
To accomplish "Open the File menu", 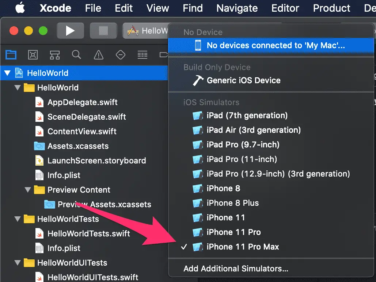I will click(x=93, y=8).
